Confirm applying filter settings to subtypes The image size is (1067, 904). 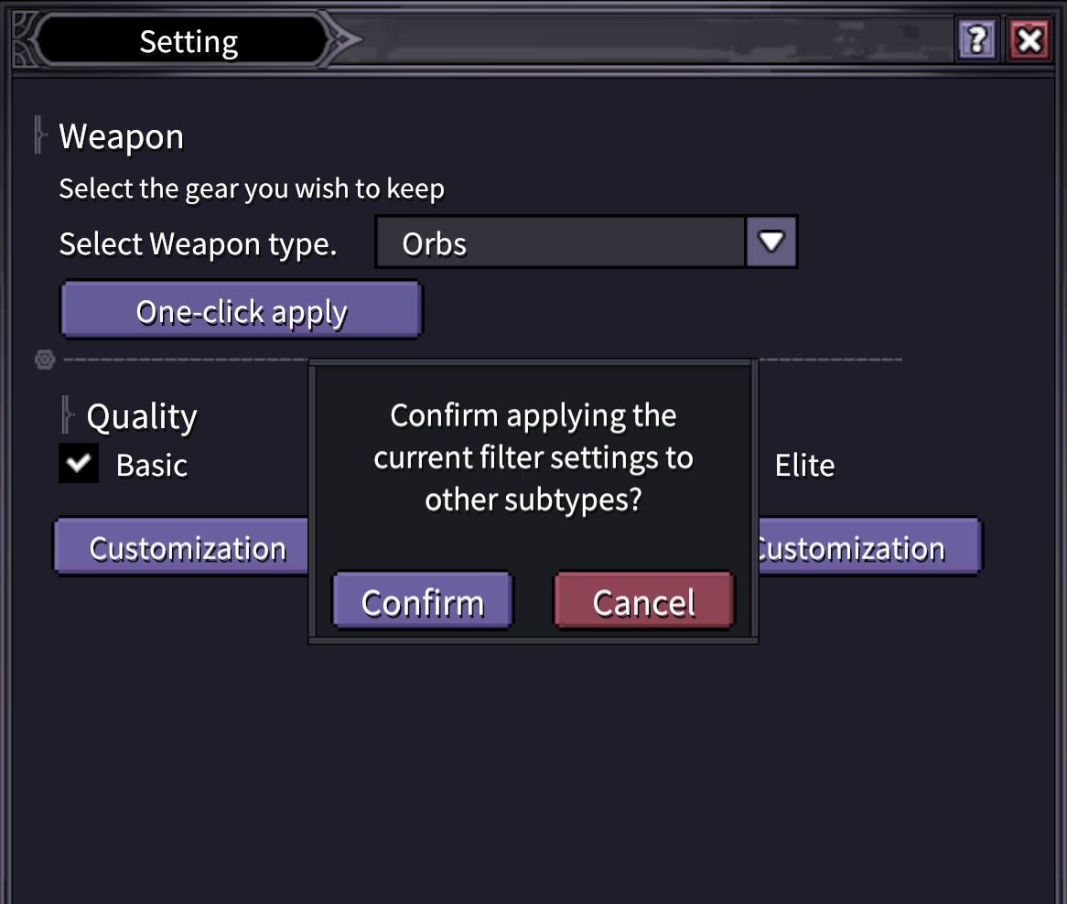pyautogui.click(x=422, y=602)
